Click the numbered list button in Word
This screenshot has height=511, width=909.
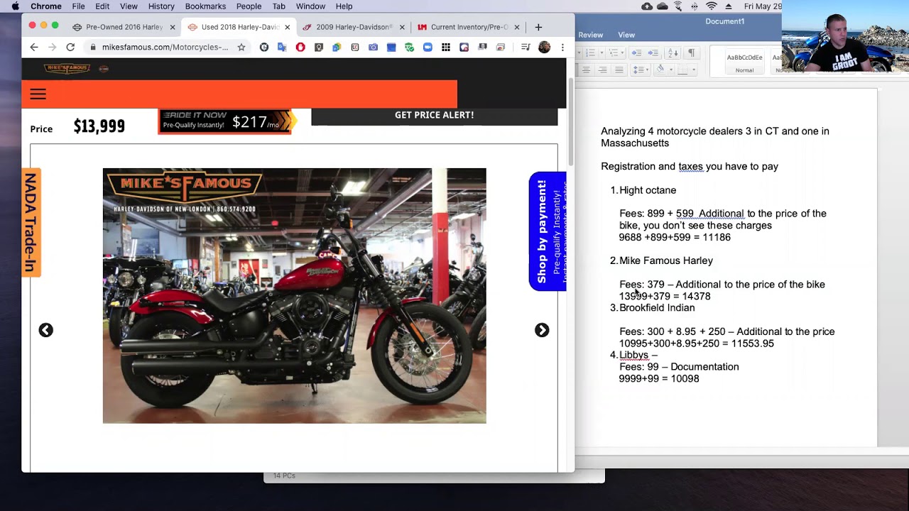(x=591, y=53)
